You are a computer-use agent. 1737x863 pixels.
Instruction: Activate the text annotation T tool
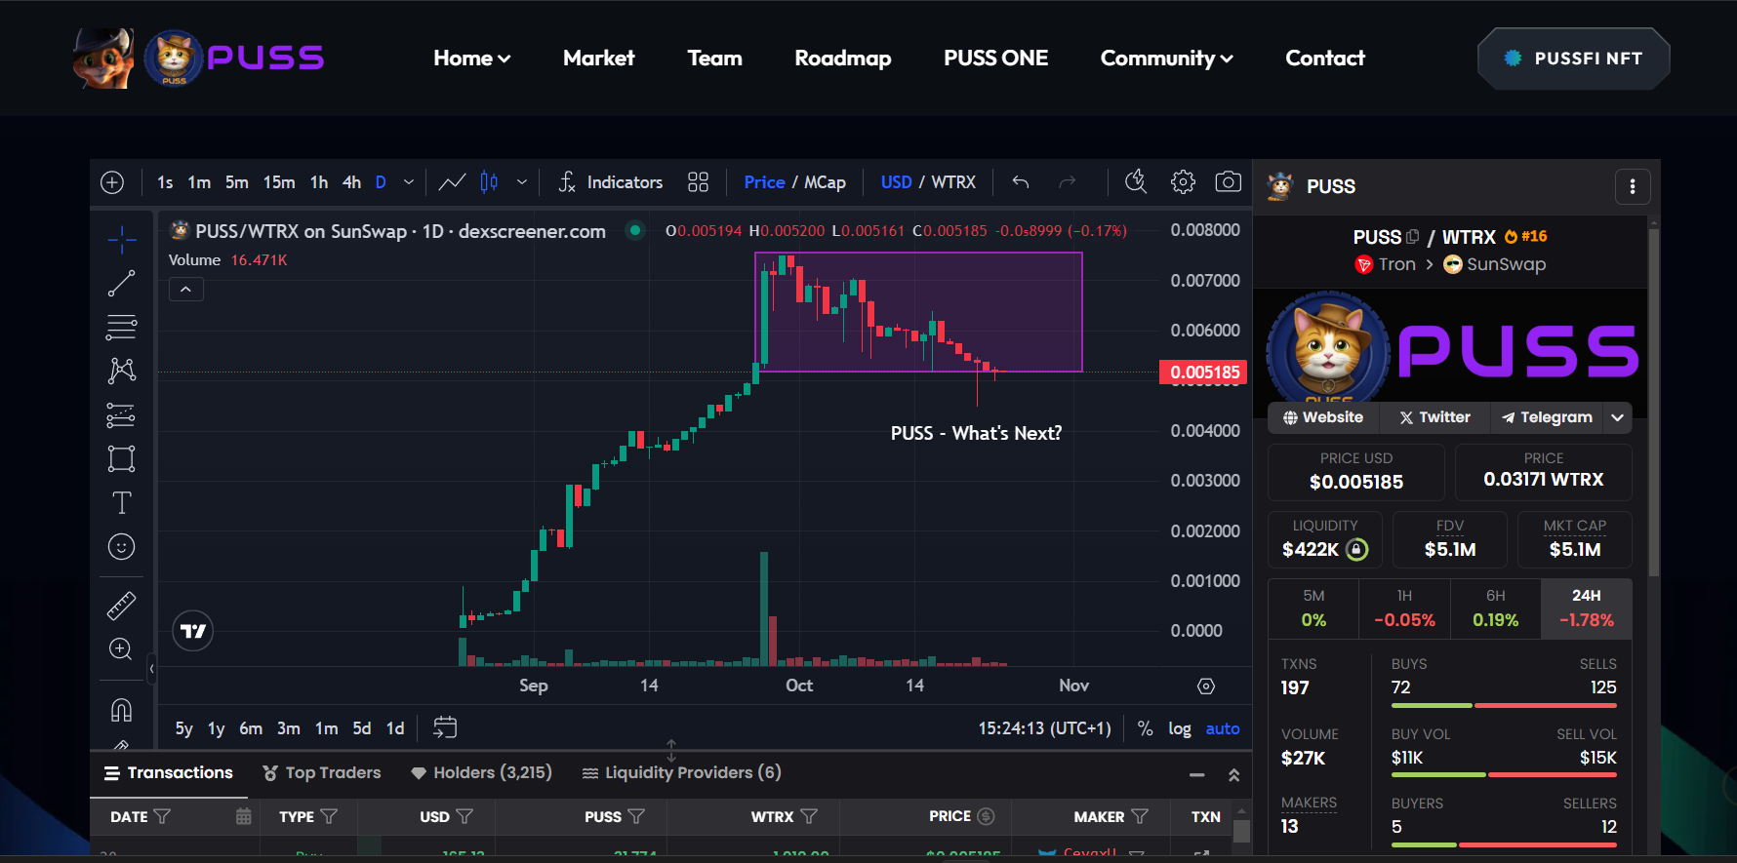tap(122, 502)
